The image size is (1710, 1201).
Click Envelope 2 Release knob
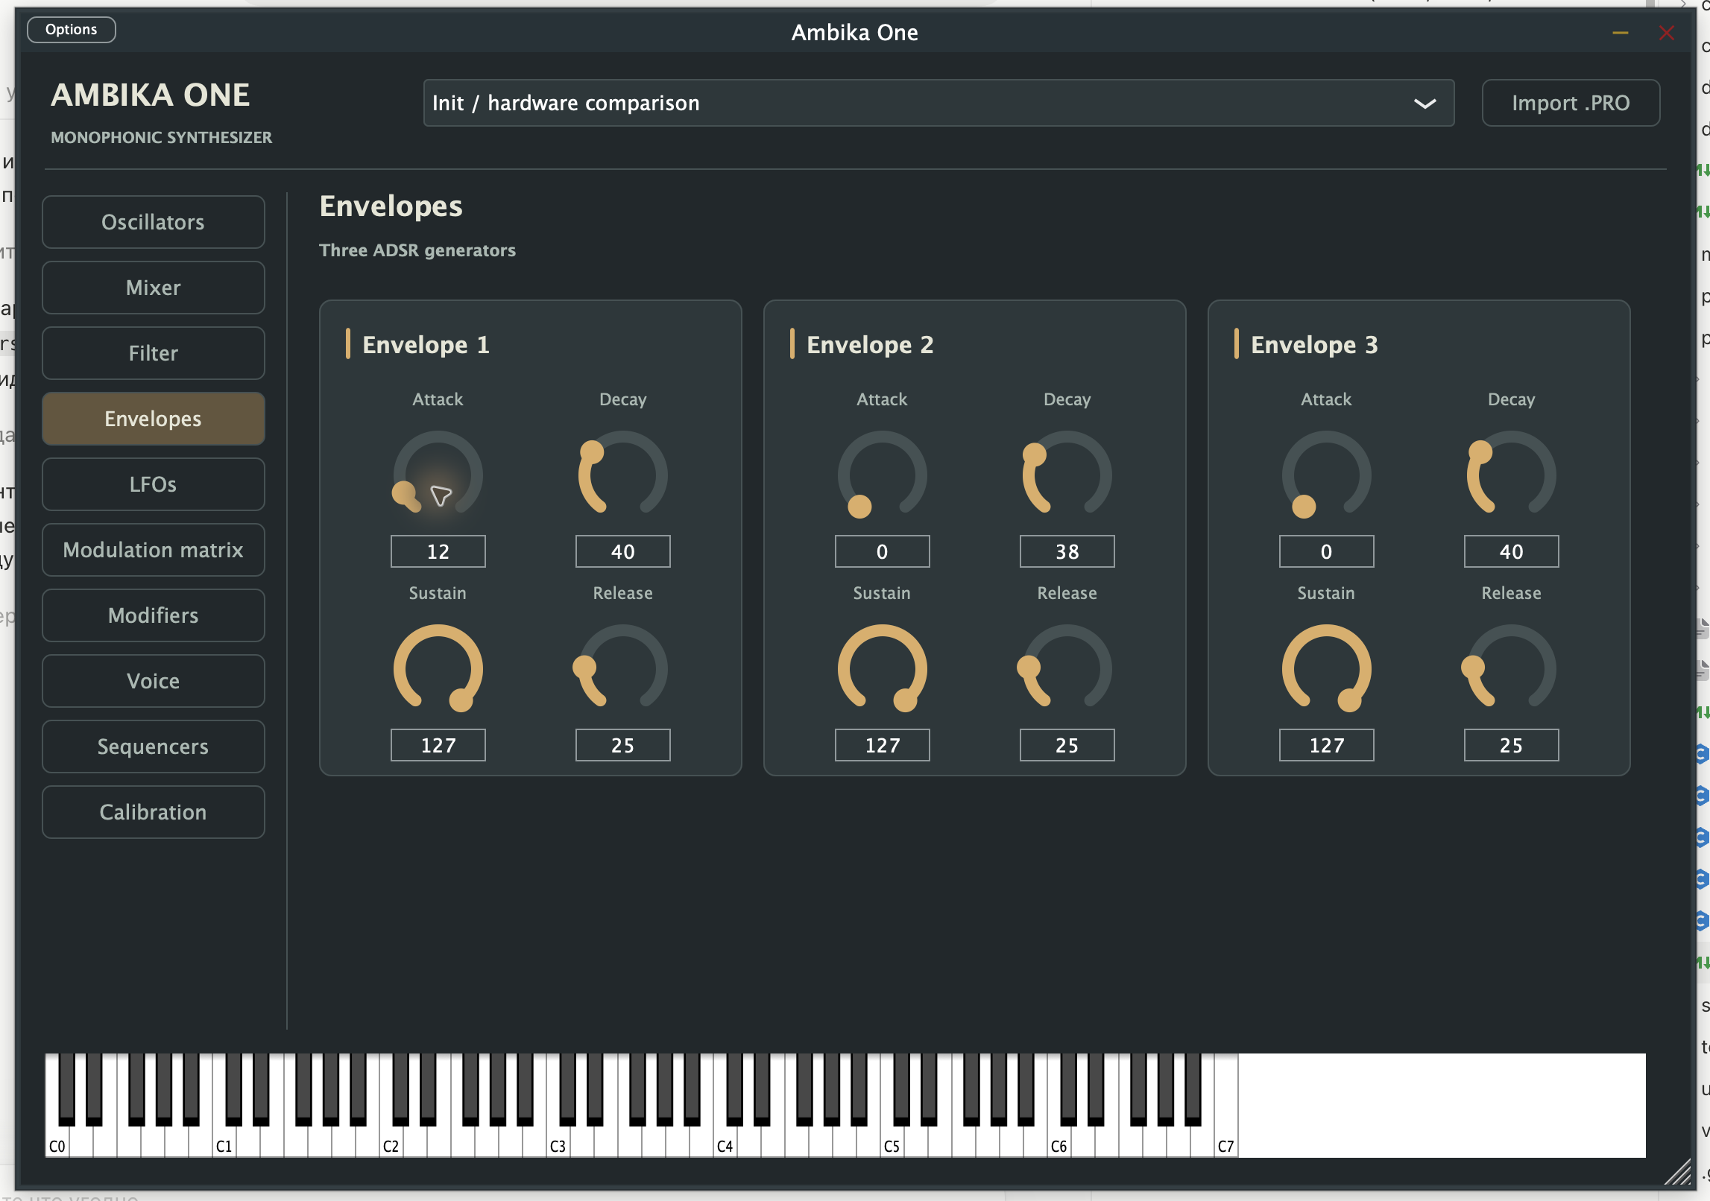[1067, 668]
